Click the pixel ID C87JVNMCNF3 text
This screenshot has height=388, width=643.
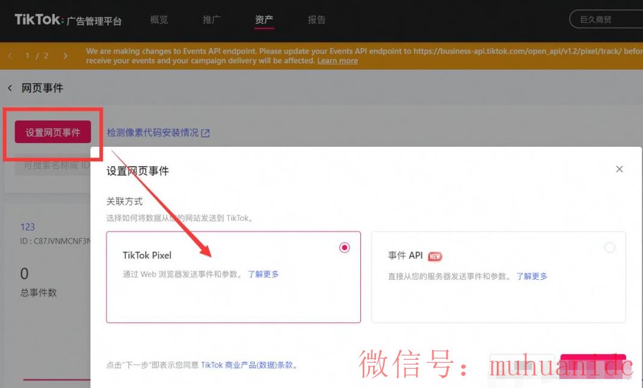(x=55, y=241)
